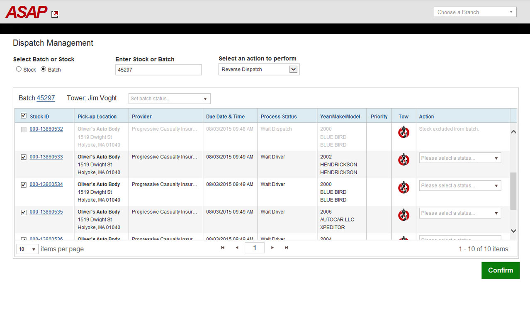
Task: Click the tow icon in the 000-13860535 row
Action: [x=404, y=215]
